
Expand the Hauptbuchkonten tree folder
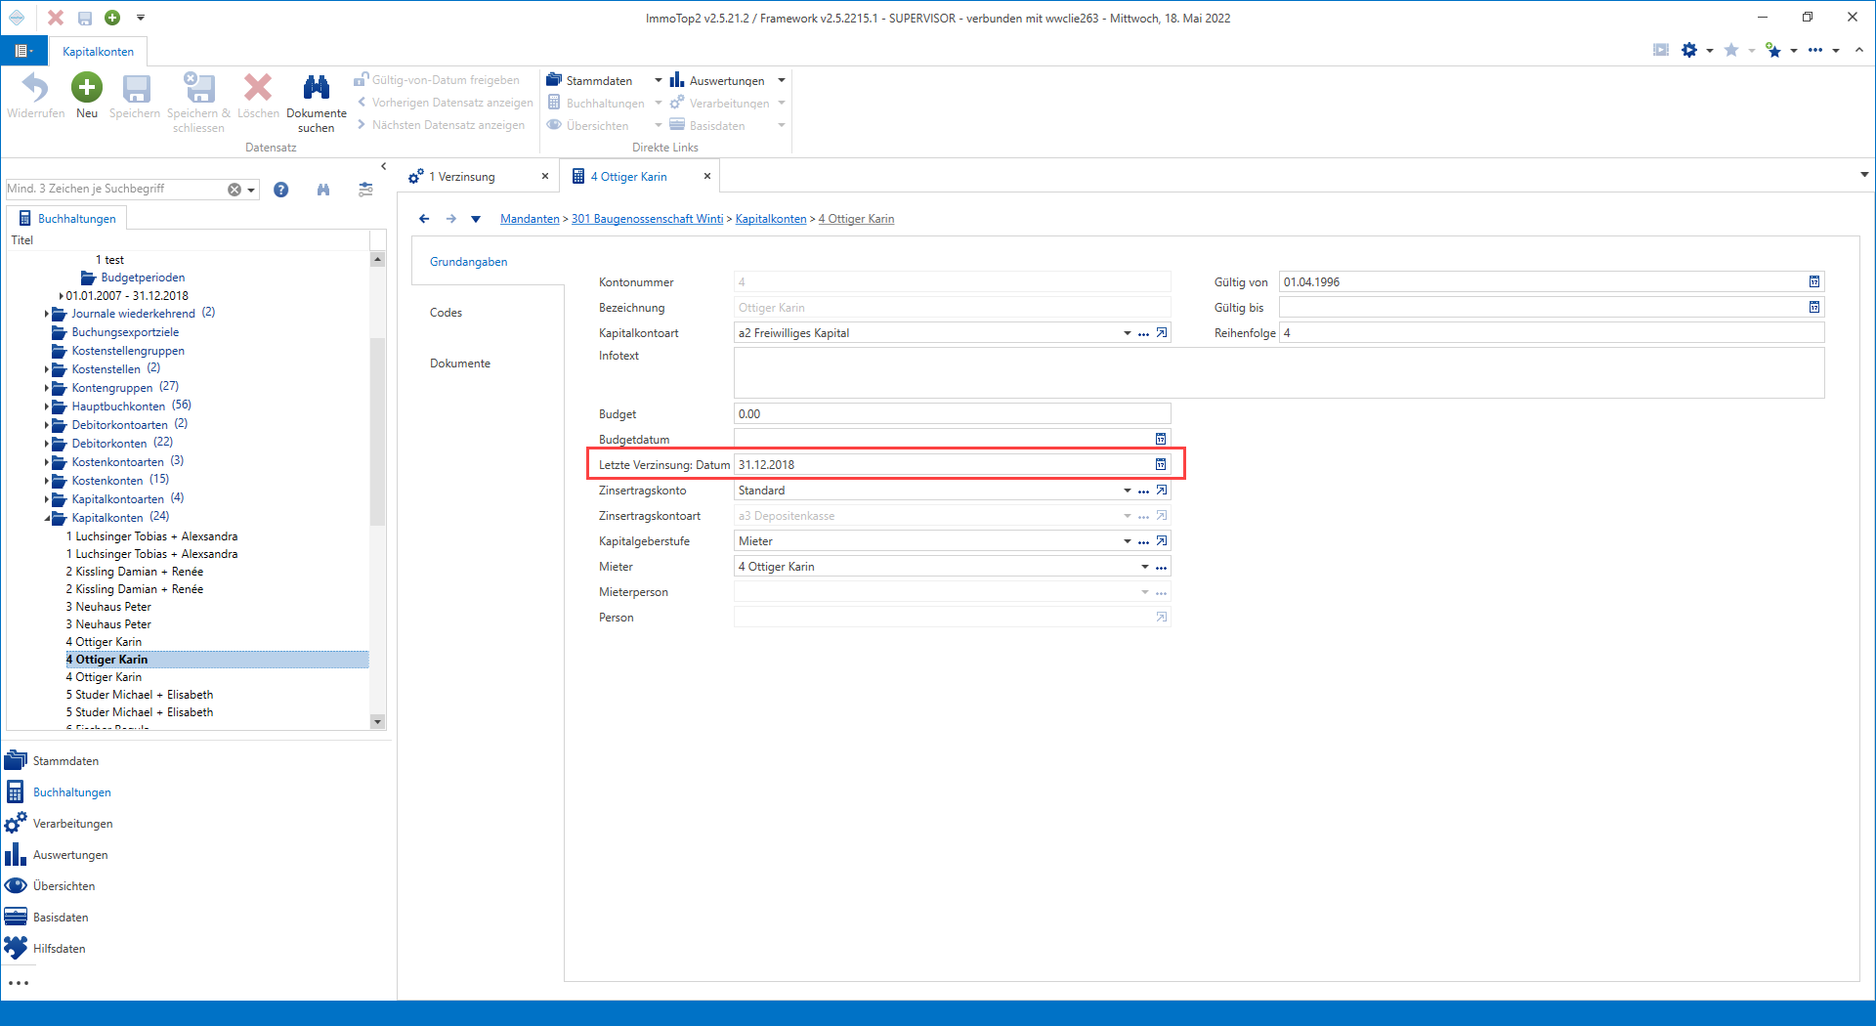(47, 407)
